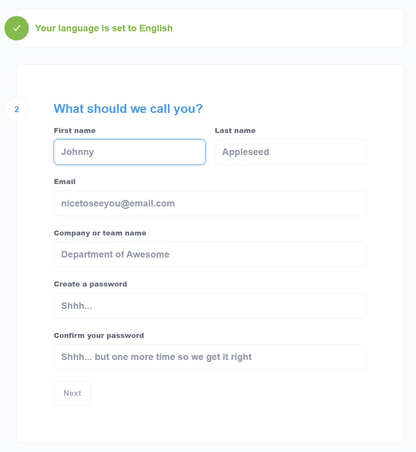Image resolution: width=416 pixels, height=452 pixels.
Task: Click the Next button
Action: (x=72, y=393)
